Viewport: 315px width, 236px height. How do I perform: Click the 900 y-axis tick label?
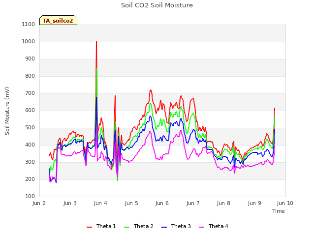30,59
